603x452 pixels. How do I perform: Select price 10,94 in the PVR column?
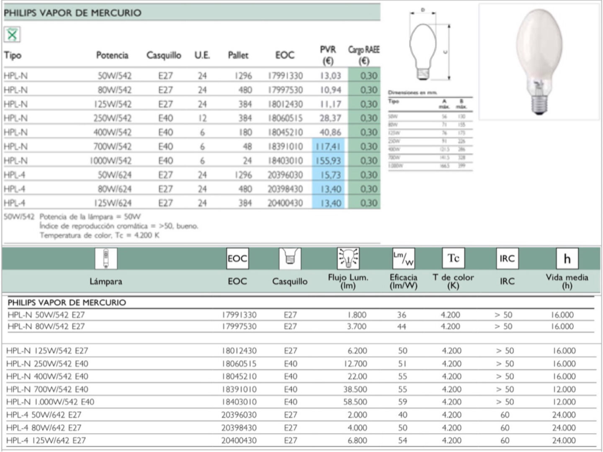pos(330,90)
